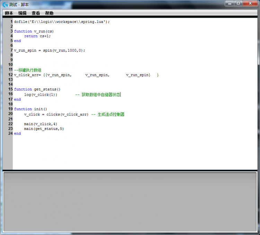Click the v_run_spin = spin(...) assignment line
The image size is (260, 235).
[x=49, y=50]
